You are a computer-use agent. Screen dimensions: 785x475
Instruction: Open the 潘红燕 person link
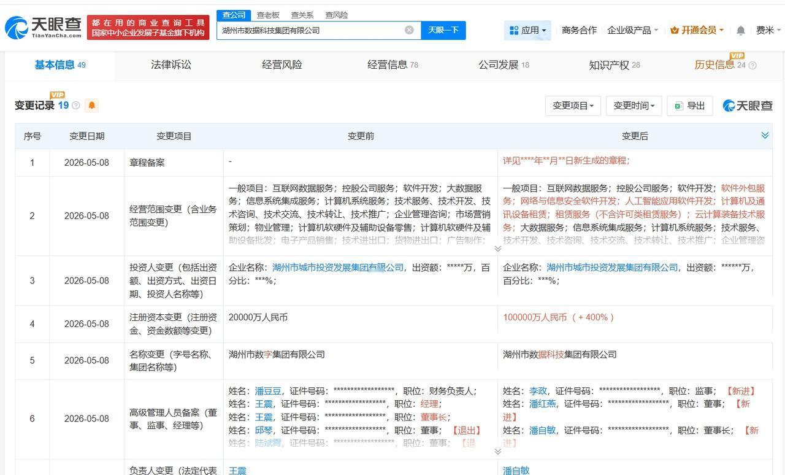click(x=542, y=404)
